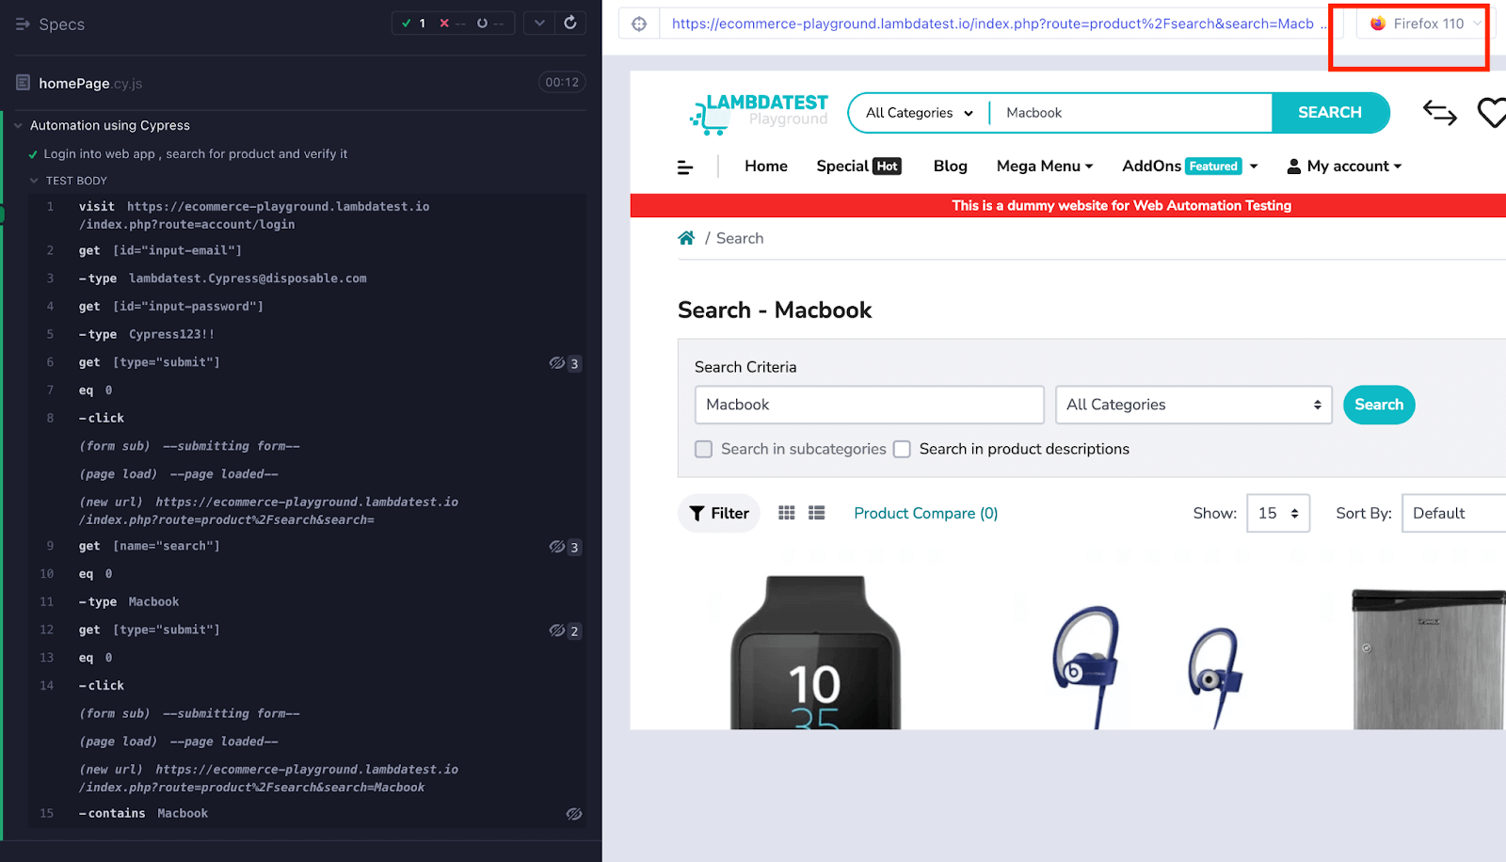Open All Categories dropdown in header search

point(919,113)
